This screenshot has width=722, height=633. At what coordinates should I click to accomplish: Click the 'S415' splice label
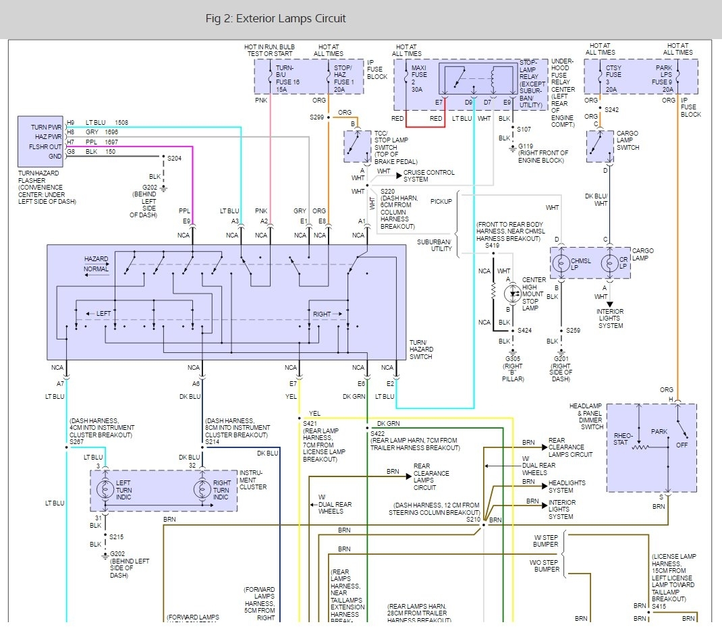[659, 607]
